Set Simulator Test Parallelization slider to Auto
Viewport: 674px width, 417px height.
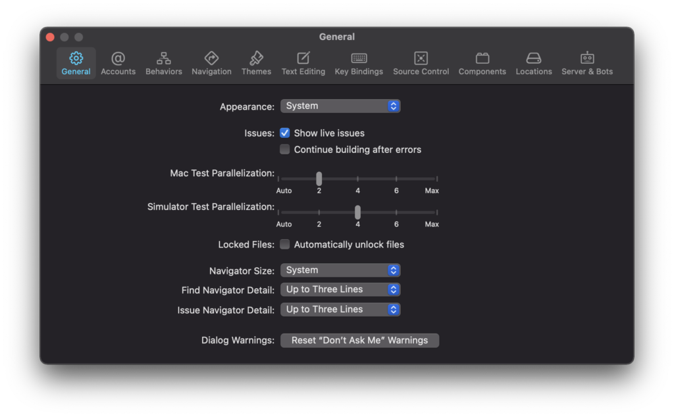tap(278, 212)
